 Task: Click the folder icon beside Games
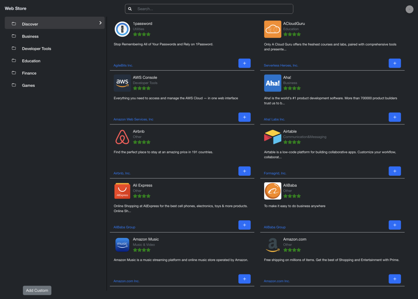click(x=14, y=85)
